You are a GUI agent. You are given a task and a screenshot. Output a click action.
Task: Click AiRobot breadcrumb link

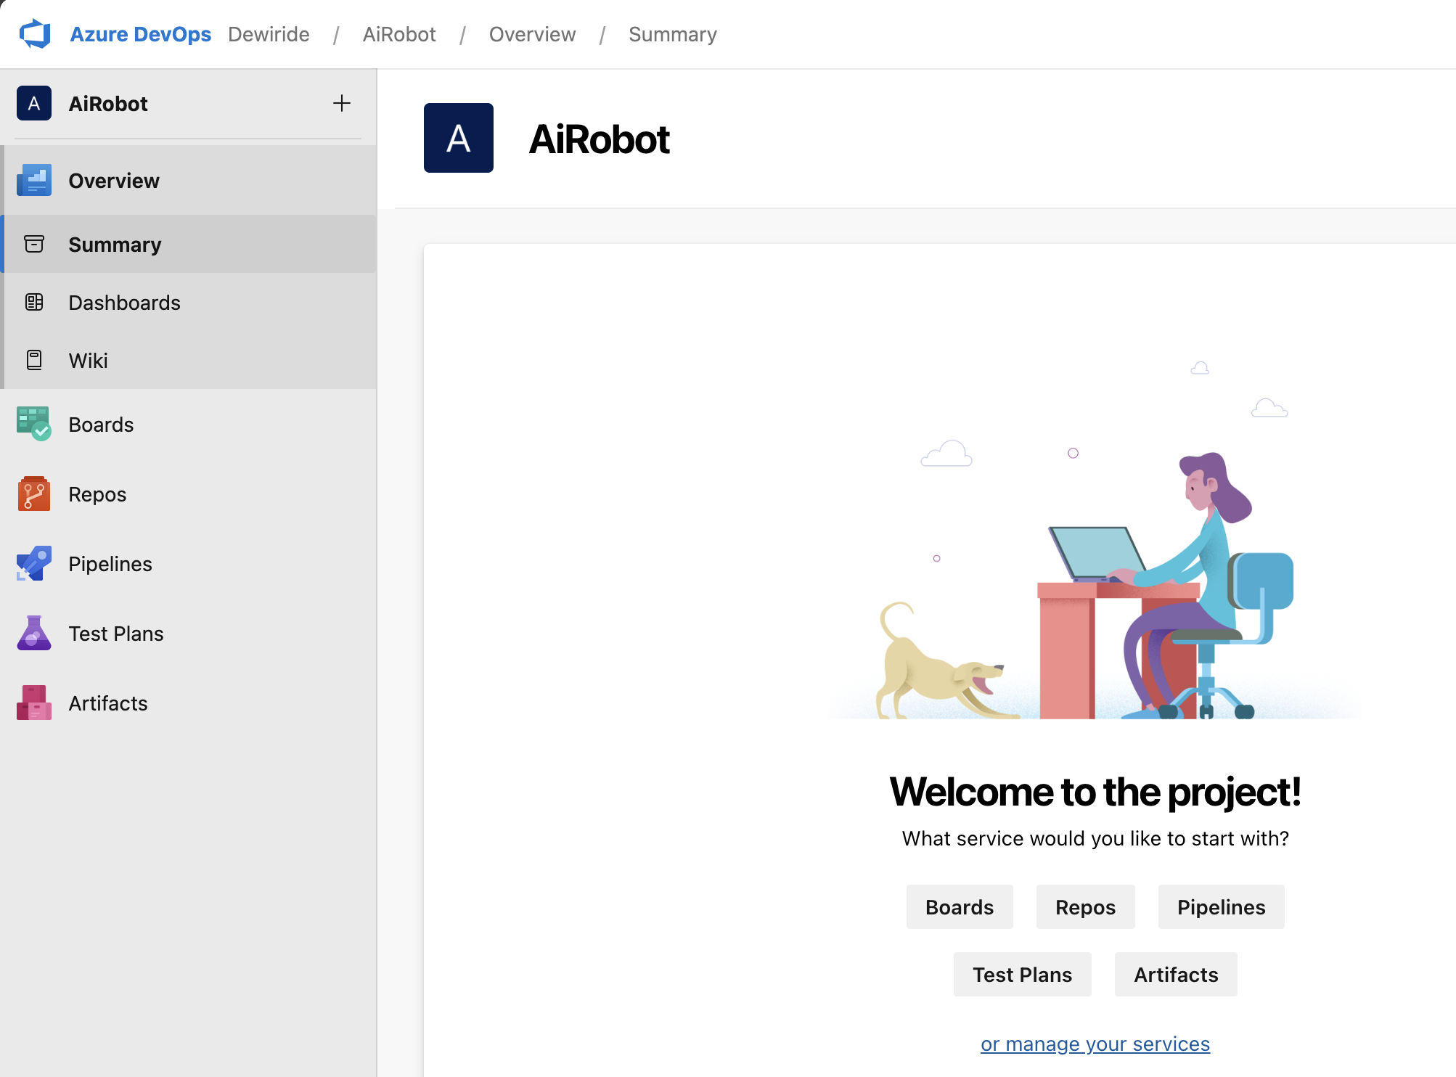pos(399,34)
